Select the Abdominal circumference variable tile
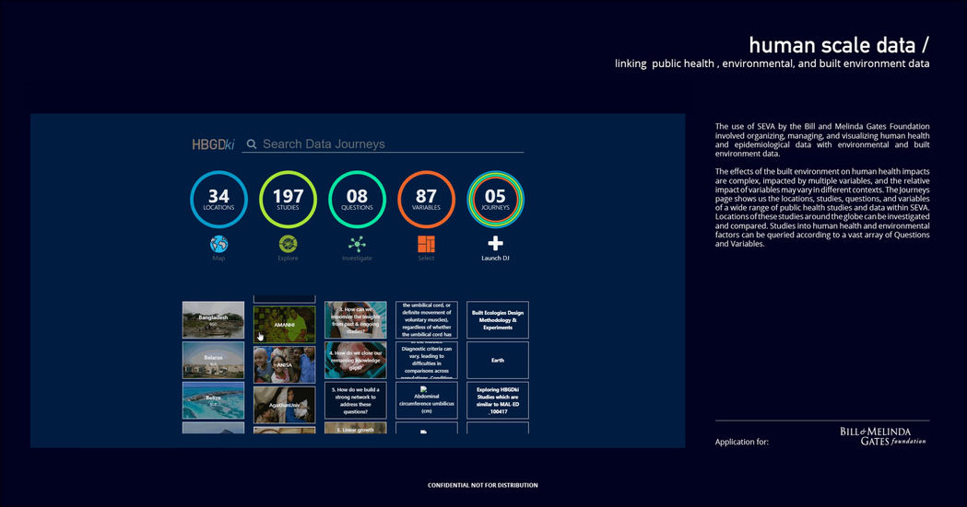This screenshot has width=967, height=507. pos(426,400)
